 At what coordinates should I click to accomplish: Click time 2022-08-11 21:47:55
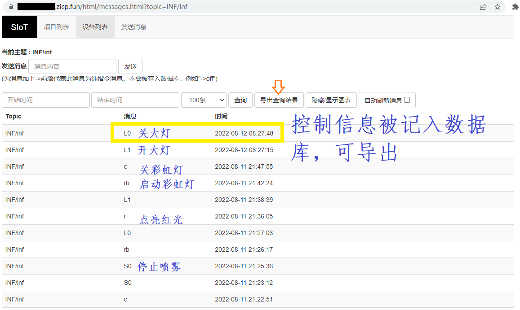point(244,166)
